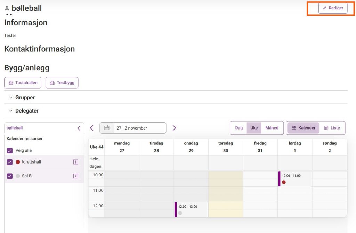Open the 27 - 2 november date field
This screenshot has width=356, height=233.
point(139,128)
